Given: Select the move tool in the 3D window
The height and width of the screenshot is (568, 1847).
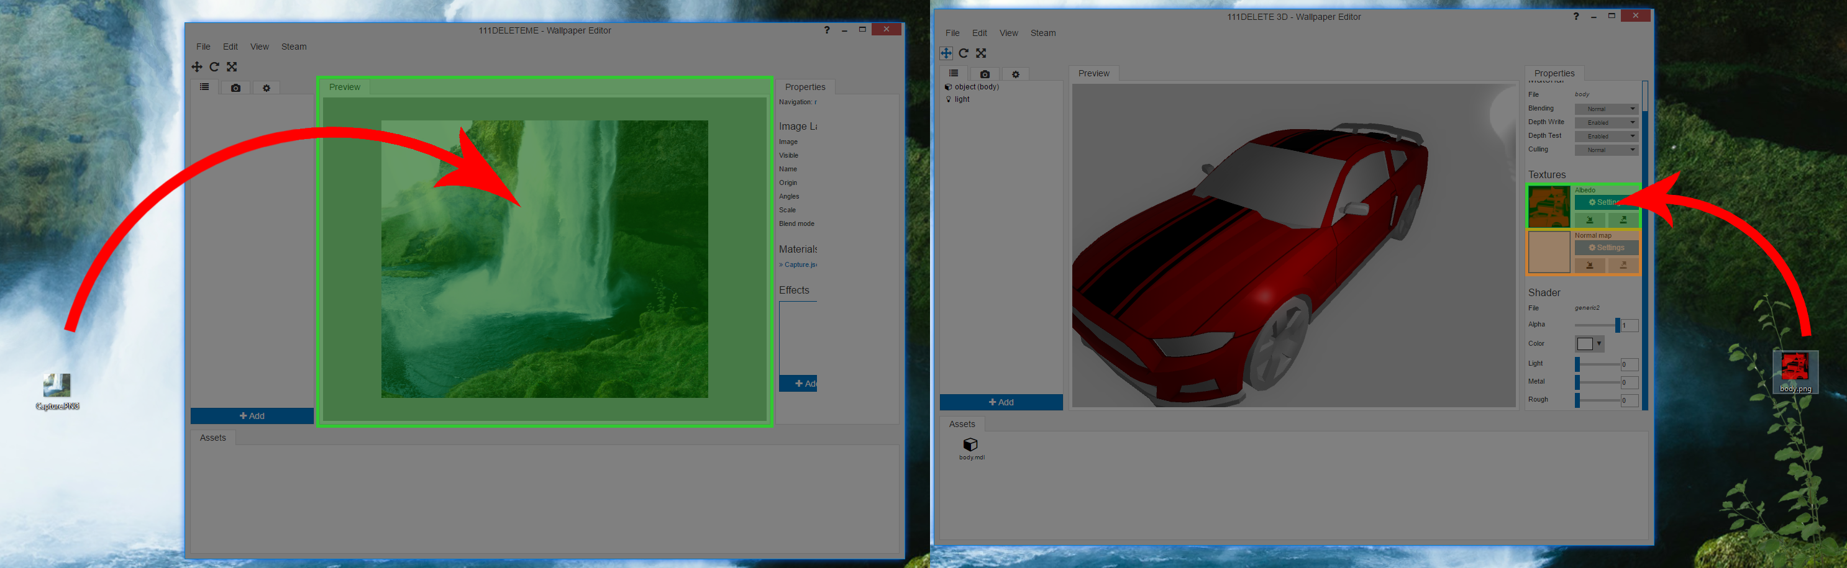Looking at the screenshot, I should 946,53.
